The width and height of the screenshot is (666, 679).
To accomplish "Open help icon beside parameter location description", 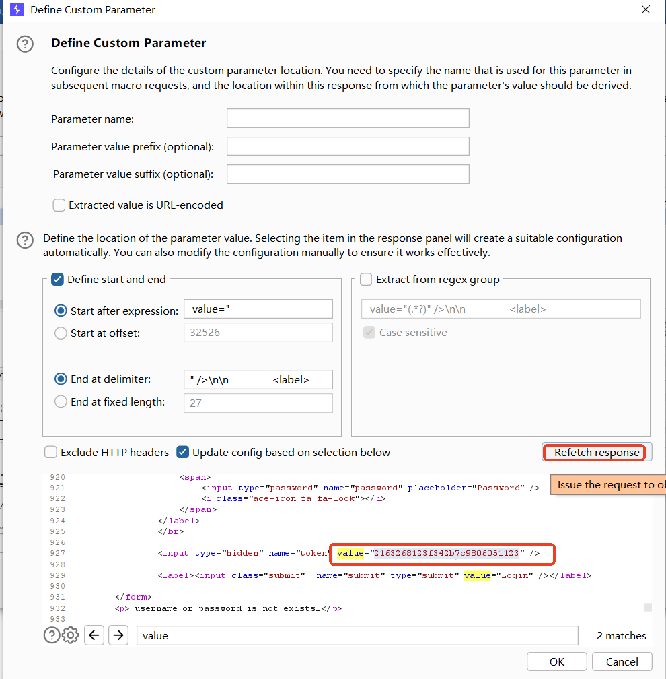I will [25, 240].
